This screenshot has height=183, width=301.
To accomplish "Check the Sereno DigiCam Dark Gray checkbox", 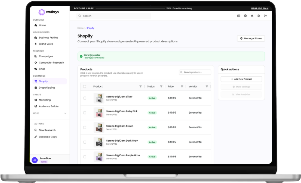I will point(85,142).
